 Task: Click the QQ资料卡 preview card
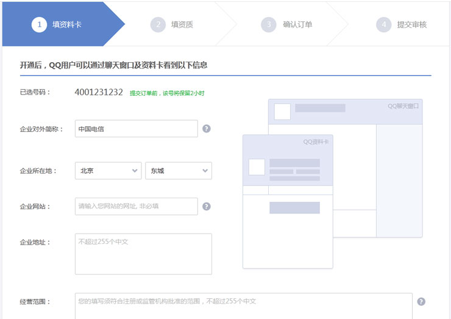coord(288,201)
